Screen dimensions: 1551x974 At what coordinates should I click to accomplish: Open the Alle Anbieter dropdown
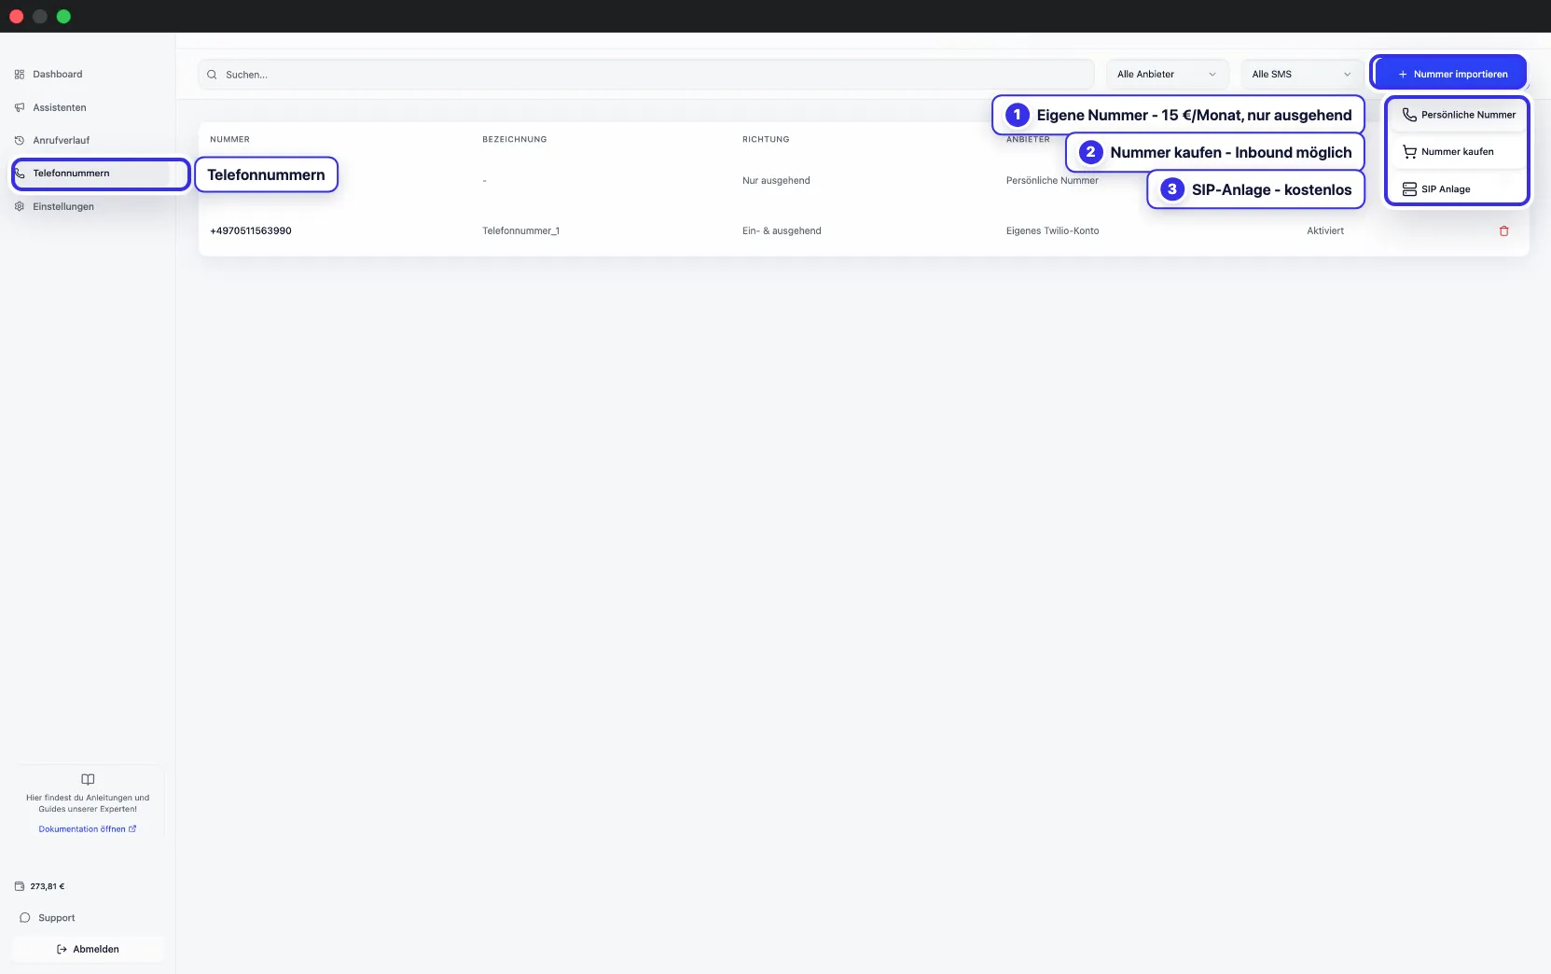pos(1167,75)
